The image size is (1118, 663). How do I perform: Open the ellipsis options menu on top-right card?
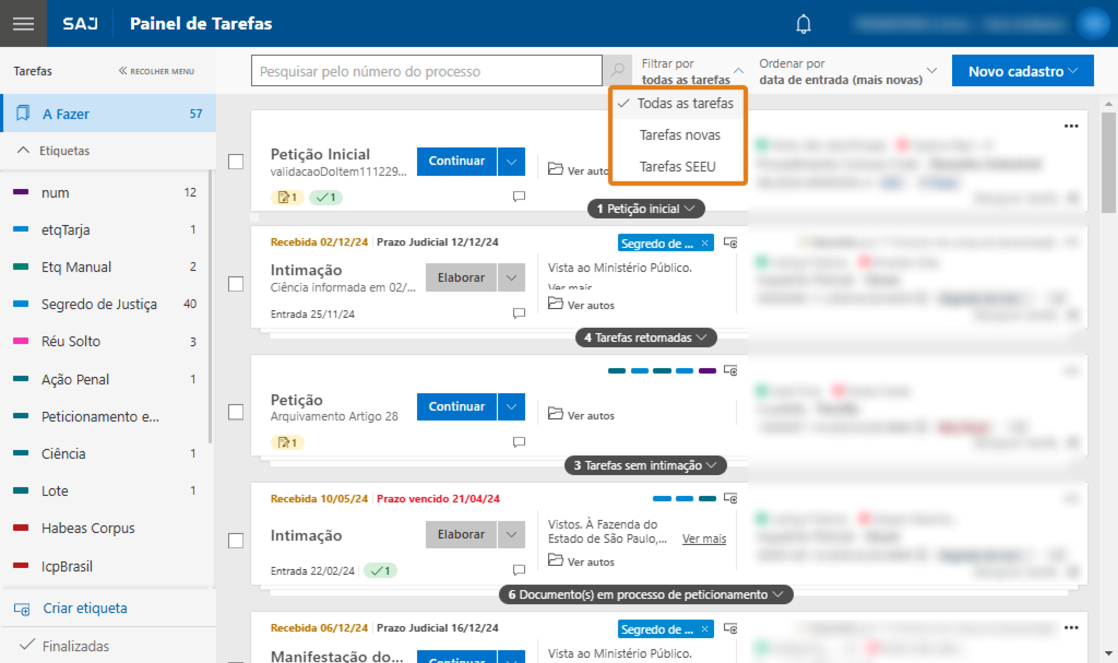click(1071, 126)
